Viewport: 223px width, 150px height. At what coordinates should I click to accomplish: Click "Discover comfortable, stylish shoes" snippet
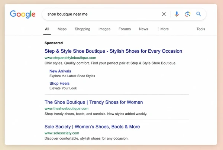click(x=87, y=138)
